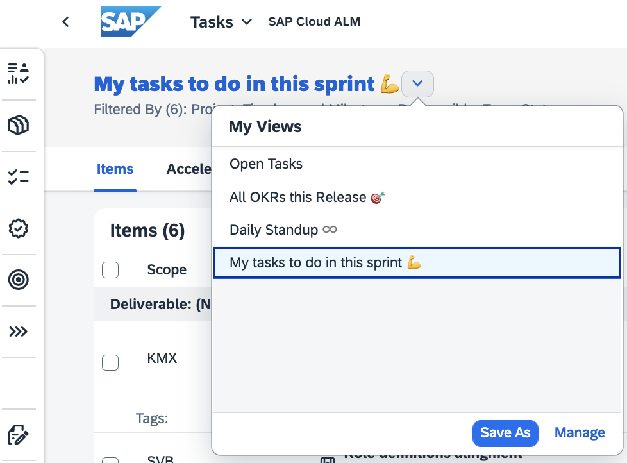Open the task checklist sidebar icon
The height and width of the screenshot is (463, 627).
pos(19,177)
